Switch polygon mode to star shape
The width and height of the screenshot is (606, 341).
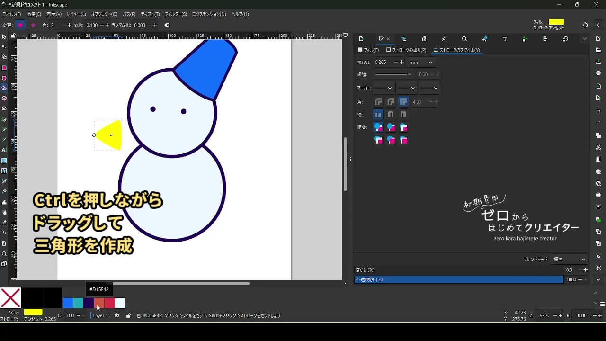click(33, 25)
